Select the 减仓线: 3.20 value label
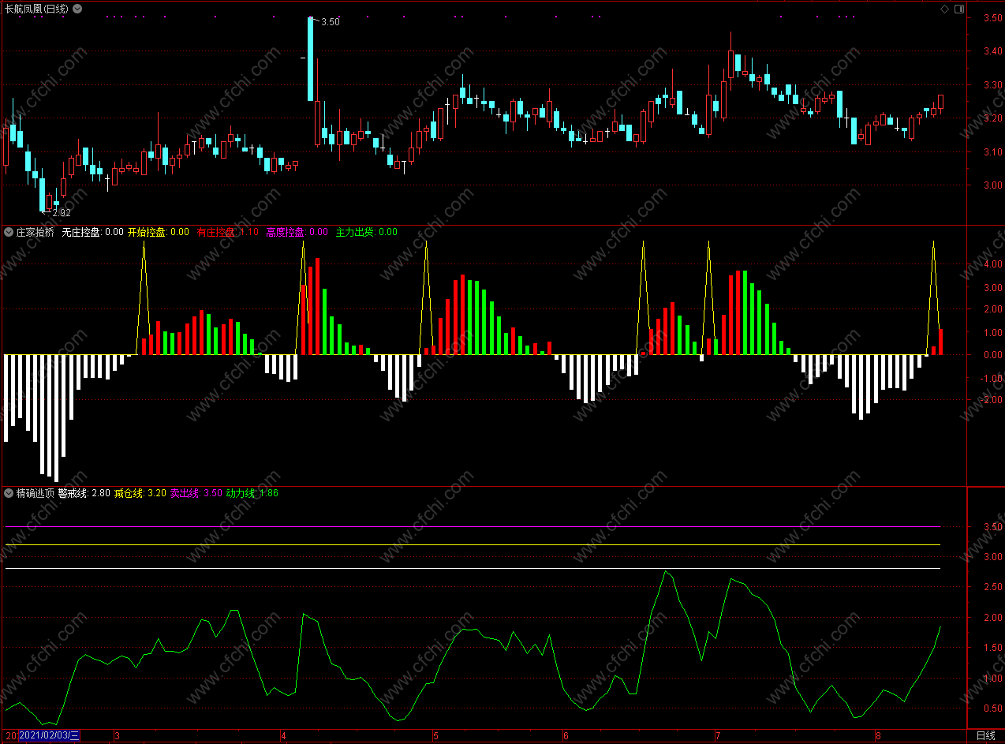 pos(140,493)
